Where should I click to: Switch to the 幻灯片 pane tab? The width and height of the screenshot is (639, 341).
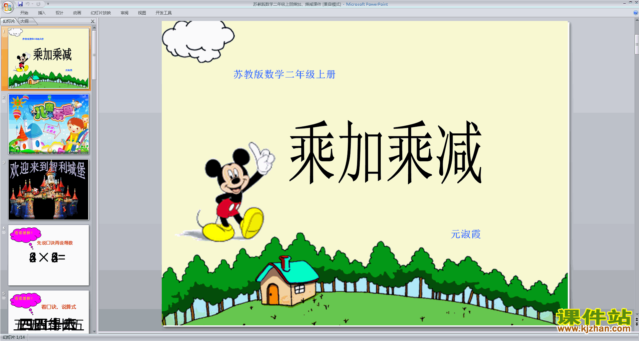click(x=9, y=21)
